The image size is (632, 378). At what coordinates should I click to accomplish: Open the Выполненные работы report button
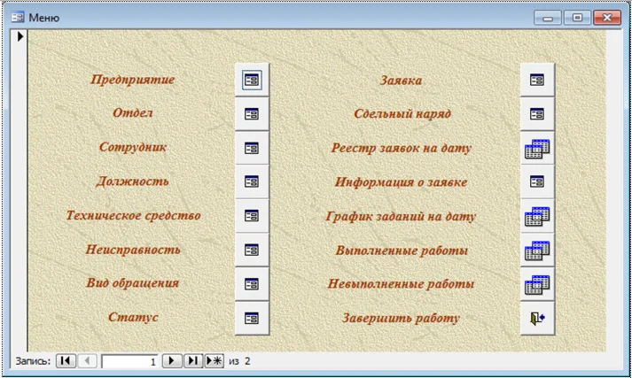[537, 250]
